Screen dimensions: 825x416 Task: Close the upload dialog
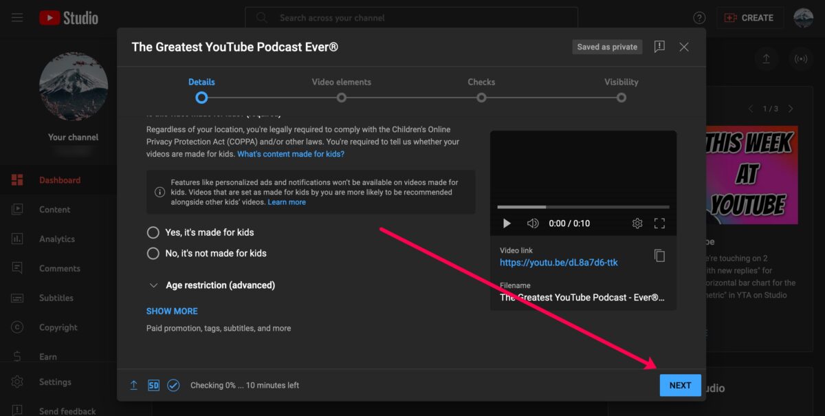[x=684, y=47]
